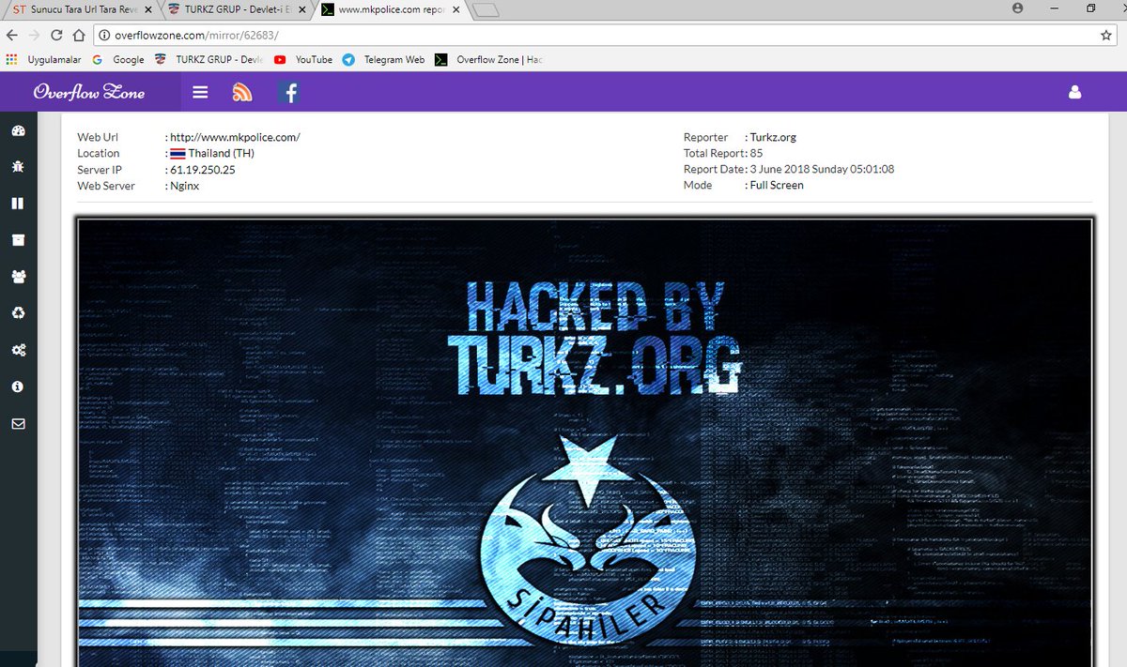1127x667 pixels.
Task: Click the browser forward arrow
Action: 34,35
